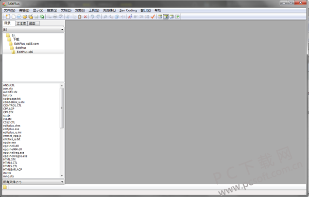Click the file list scrollbar thumb
The image size is (309, 197).
tap(62, 108)
